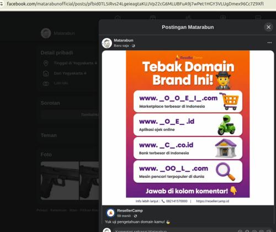The image size is (276, 232).
Task: Click the facebook.com URL in address bar
Action: point(135,4)
